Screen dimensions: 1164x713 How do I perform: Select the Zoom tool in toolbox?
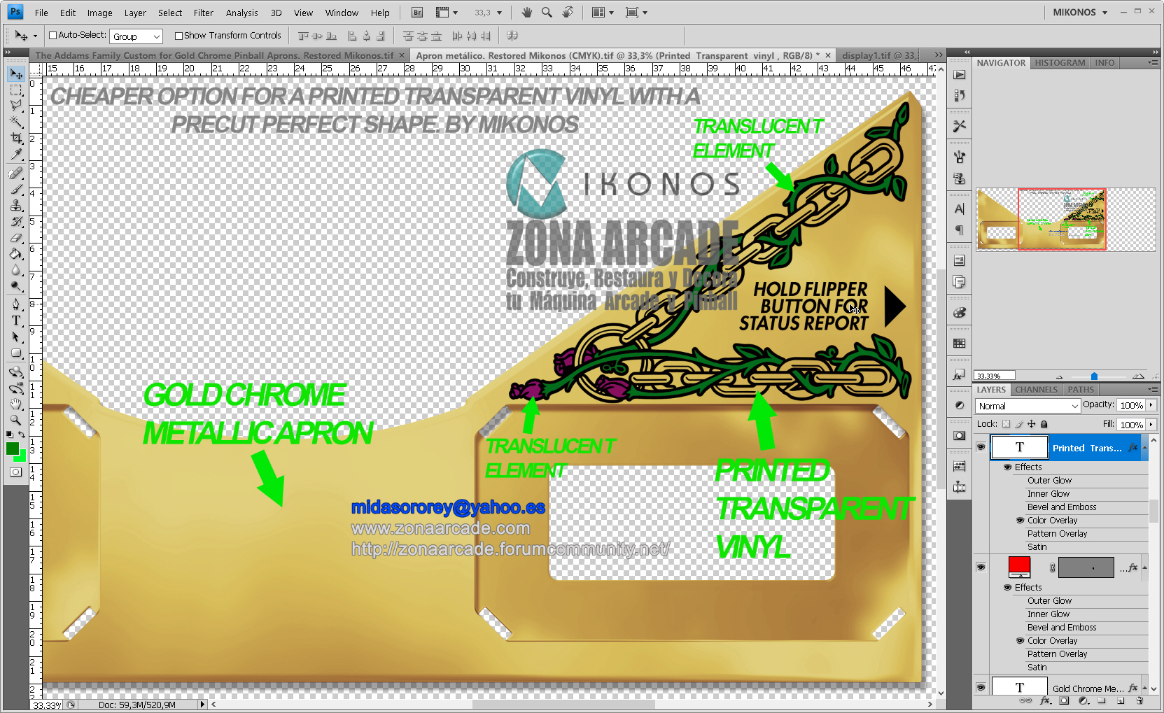[16, 420]
